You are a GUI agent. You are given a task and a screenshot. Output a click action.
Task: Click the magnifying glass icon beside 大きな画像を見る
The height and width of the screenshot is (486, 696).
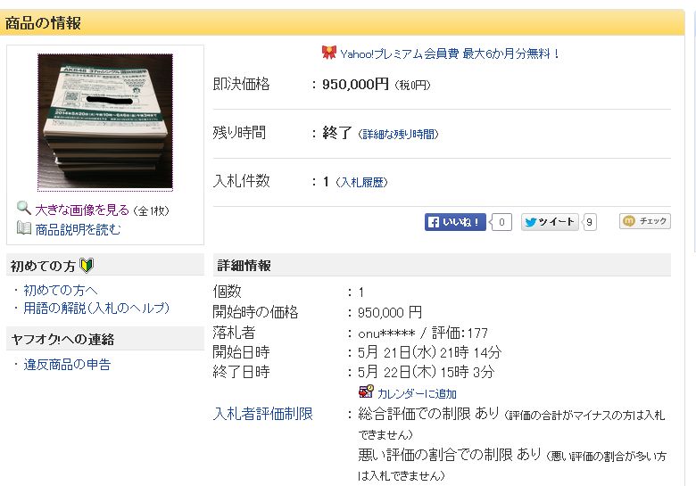tap(23, 208)
